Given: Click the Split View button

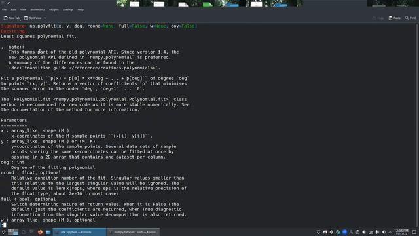Looking at the screenshot, I should pyautogui.click(x=33, y=18).
